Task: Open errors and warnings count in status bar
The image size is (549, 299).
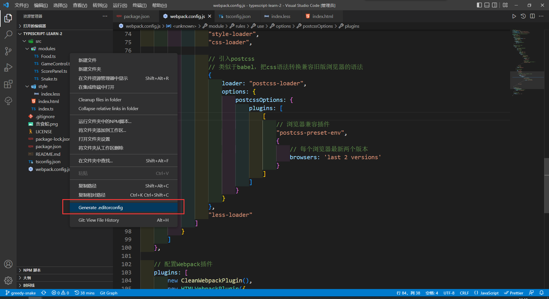Action: click(x=60, y=293)
